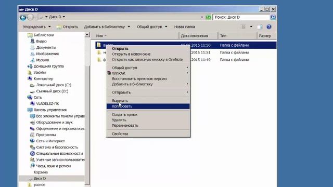Toggle the preview pane icon
The image size is (333, 187).
[x=260, y=27]
